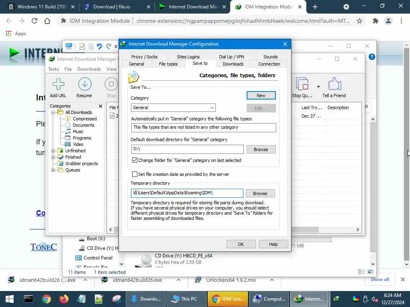Select the Documents category

click(x=83, y=125)
